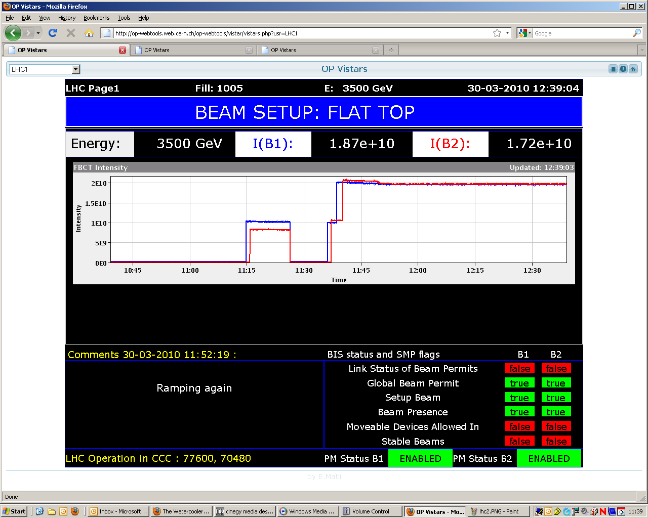Click the OP Vistars home icon
The image size is (648, 518).
[633, 69]
